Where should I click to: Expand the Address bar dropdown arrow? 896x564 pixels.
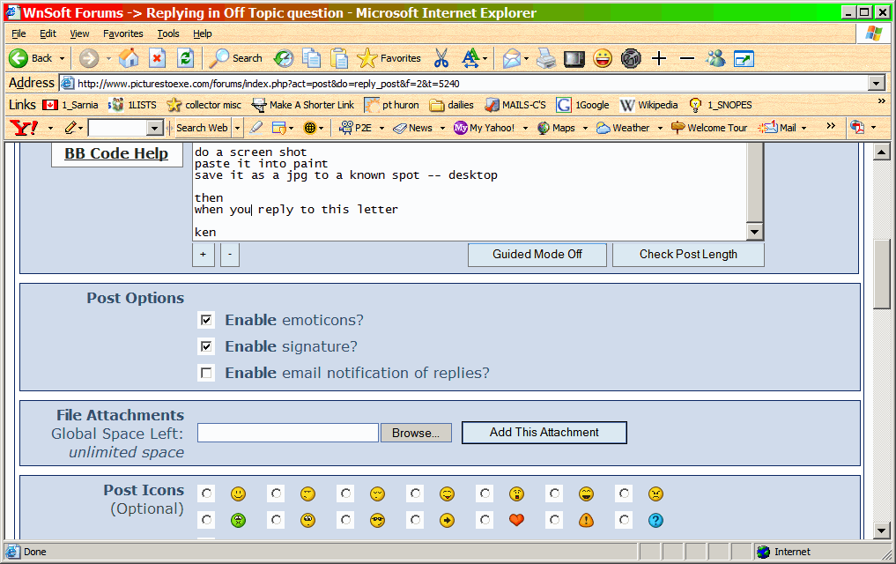point(876,83)
